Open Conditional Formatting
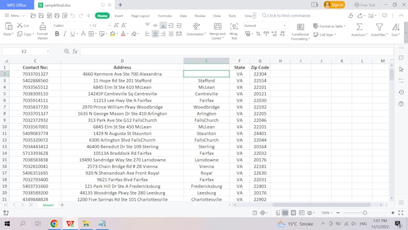Image resolution: width=408 pixels, height=230 pixels. point(300,31)
